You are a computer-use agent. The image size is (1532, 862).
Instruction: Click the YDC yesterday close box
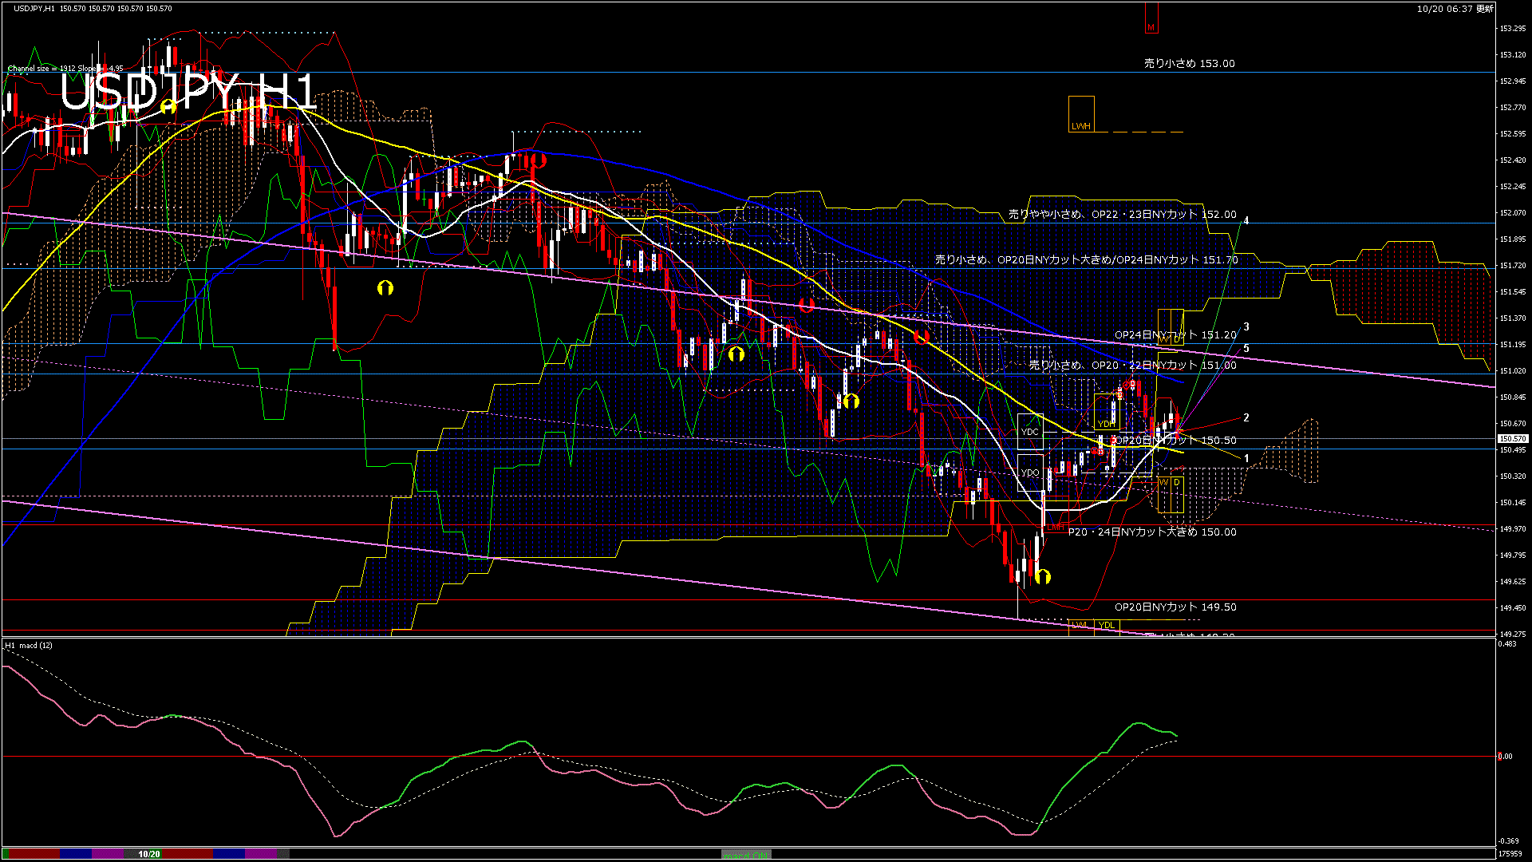pos(1029,432)
